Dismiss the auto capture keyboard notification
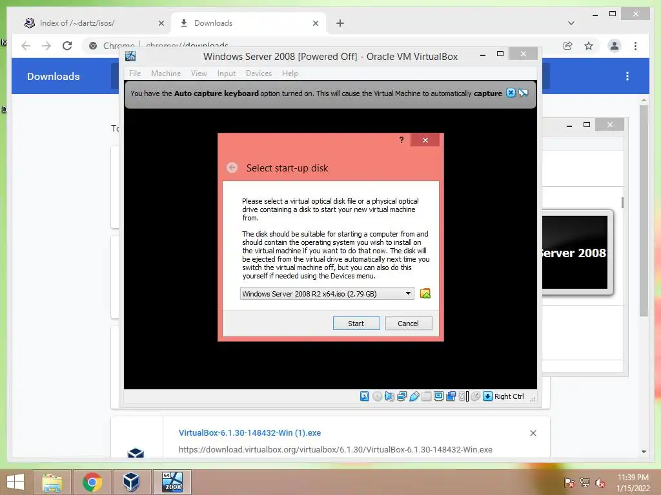The height and width of the screenshot is (495, 661). pos(511,93)
